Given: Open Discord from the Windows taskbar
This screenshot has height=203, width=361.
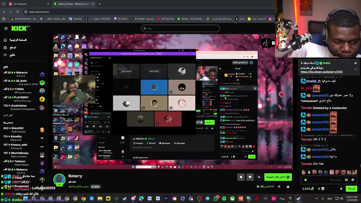Looking at the screenshot, I should point(133,198).
